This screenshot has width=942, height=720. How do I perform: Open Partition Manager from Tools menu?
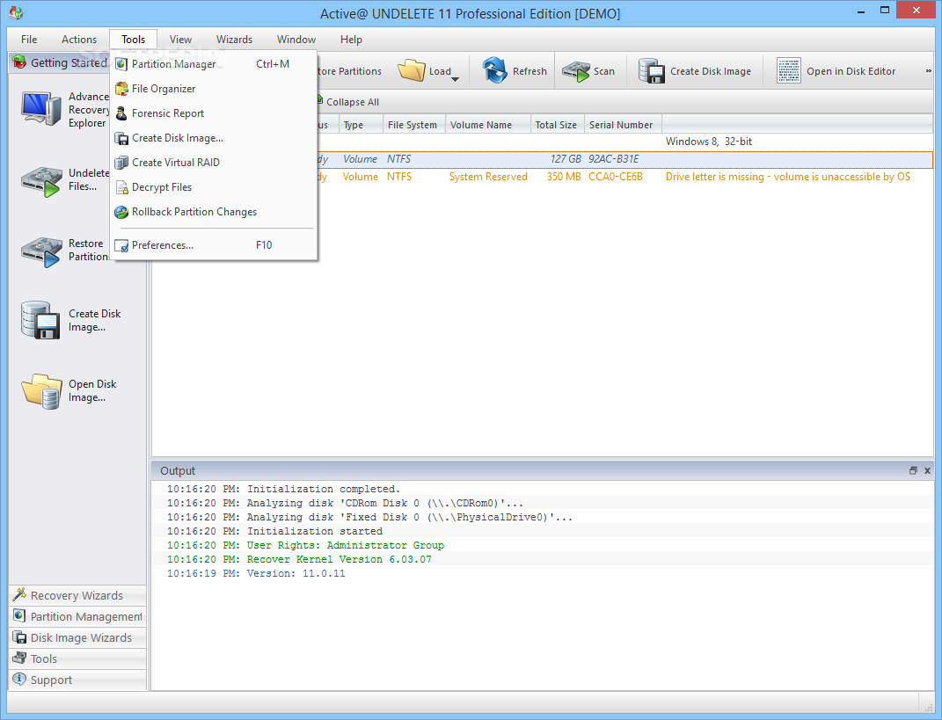pos(213,63)
